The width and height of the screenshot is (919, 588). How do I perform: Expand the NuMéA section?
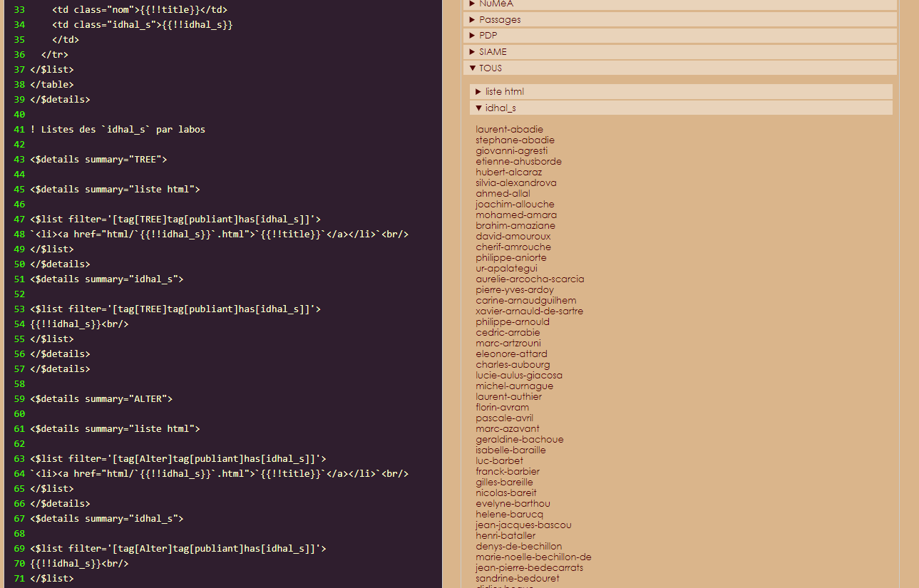tap(496, 4)
